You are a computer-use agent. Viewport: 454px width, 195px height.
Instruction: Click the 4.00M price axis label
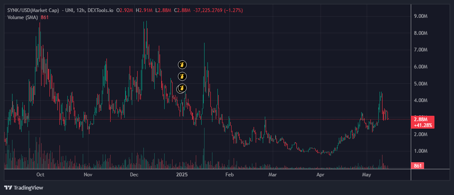click(x=421, y=100)
